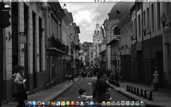Open the Wi-Fi status menu
The image size is (171, 107).
pyautogui.click(x=147, y=1)
